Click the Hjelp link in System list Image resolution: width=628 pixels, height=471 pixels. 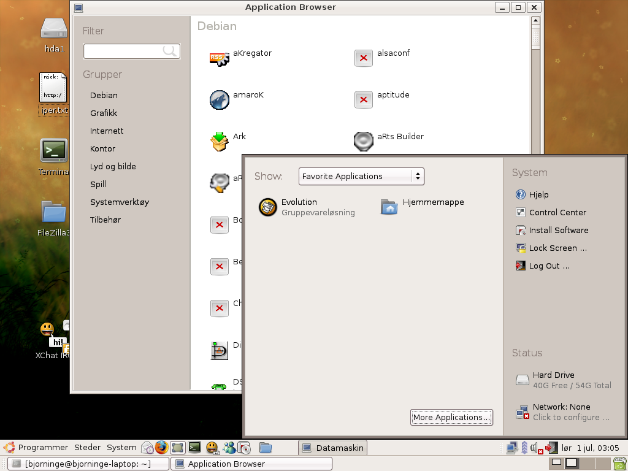[x=538, y=194]
